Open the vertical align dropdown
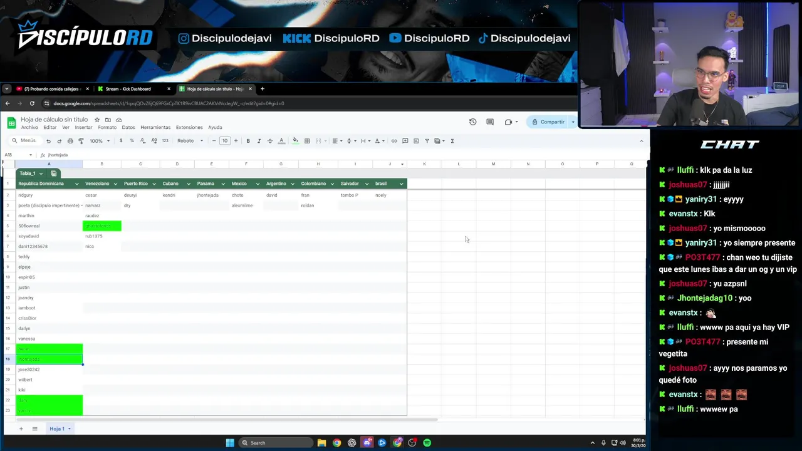The image size is (802, 451). [x=350, y=141]
